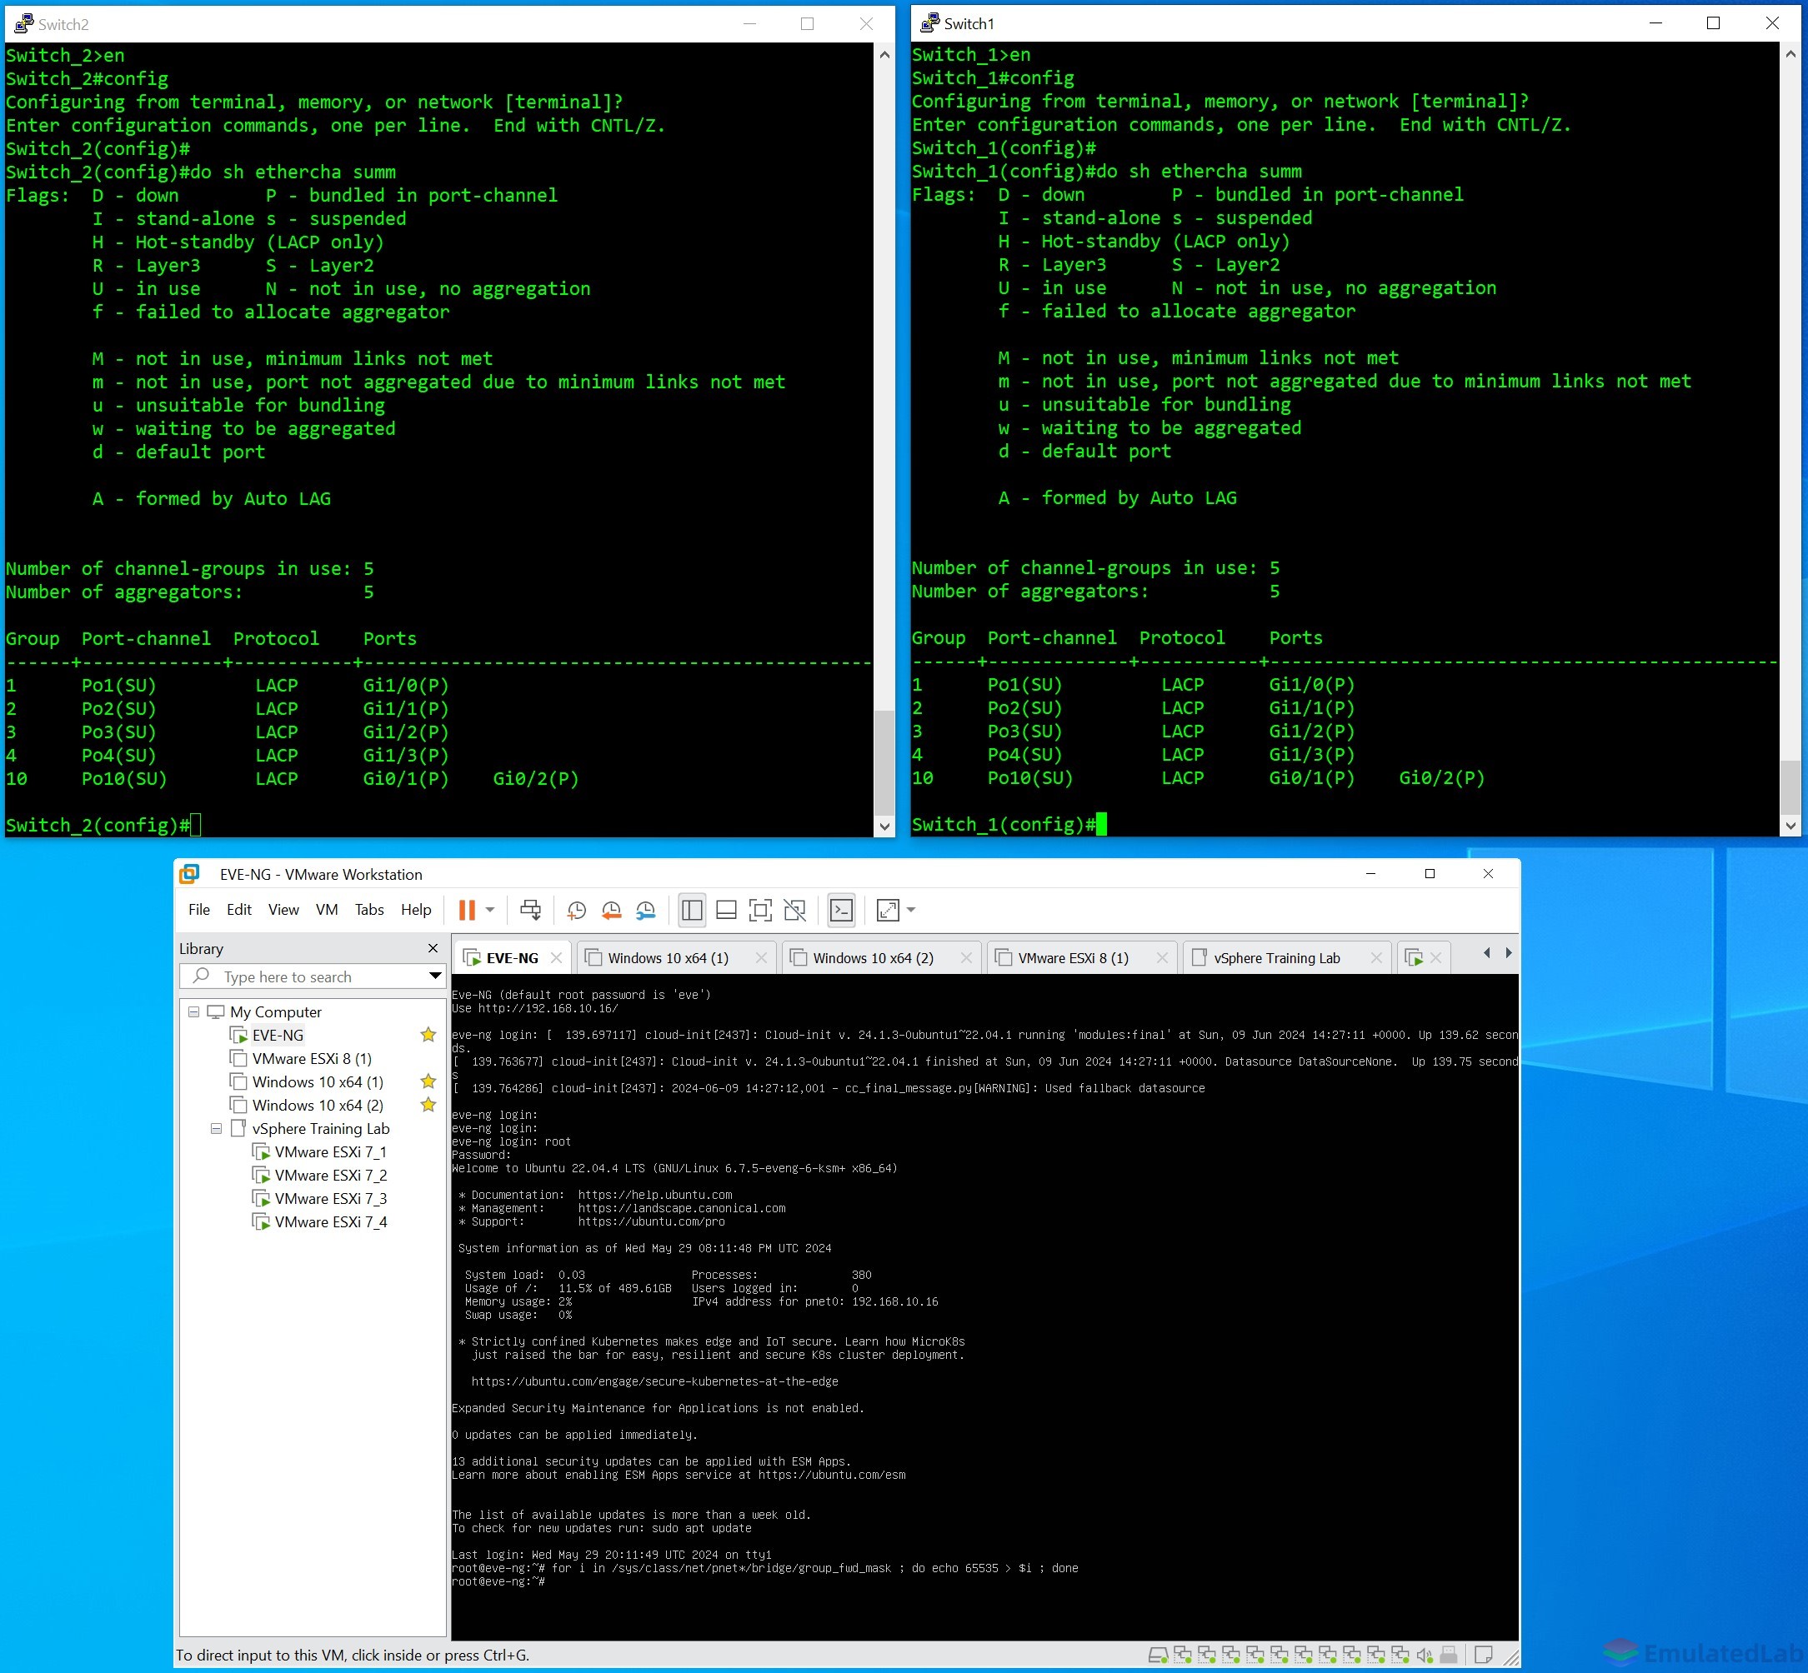Screen dimensions: 1808x1673
Task: Click the USB device status icon
Action: [1449, 1655]
